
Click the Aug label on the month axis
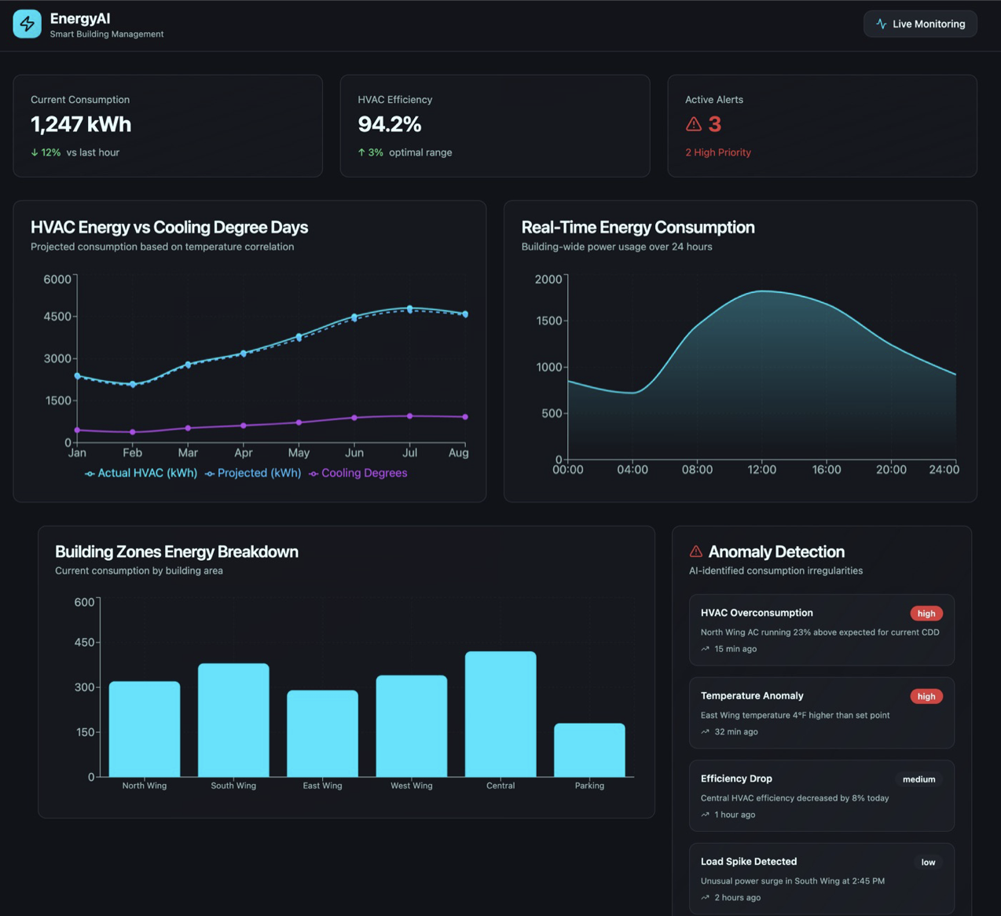tap(459, 453)
